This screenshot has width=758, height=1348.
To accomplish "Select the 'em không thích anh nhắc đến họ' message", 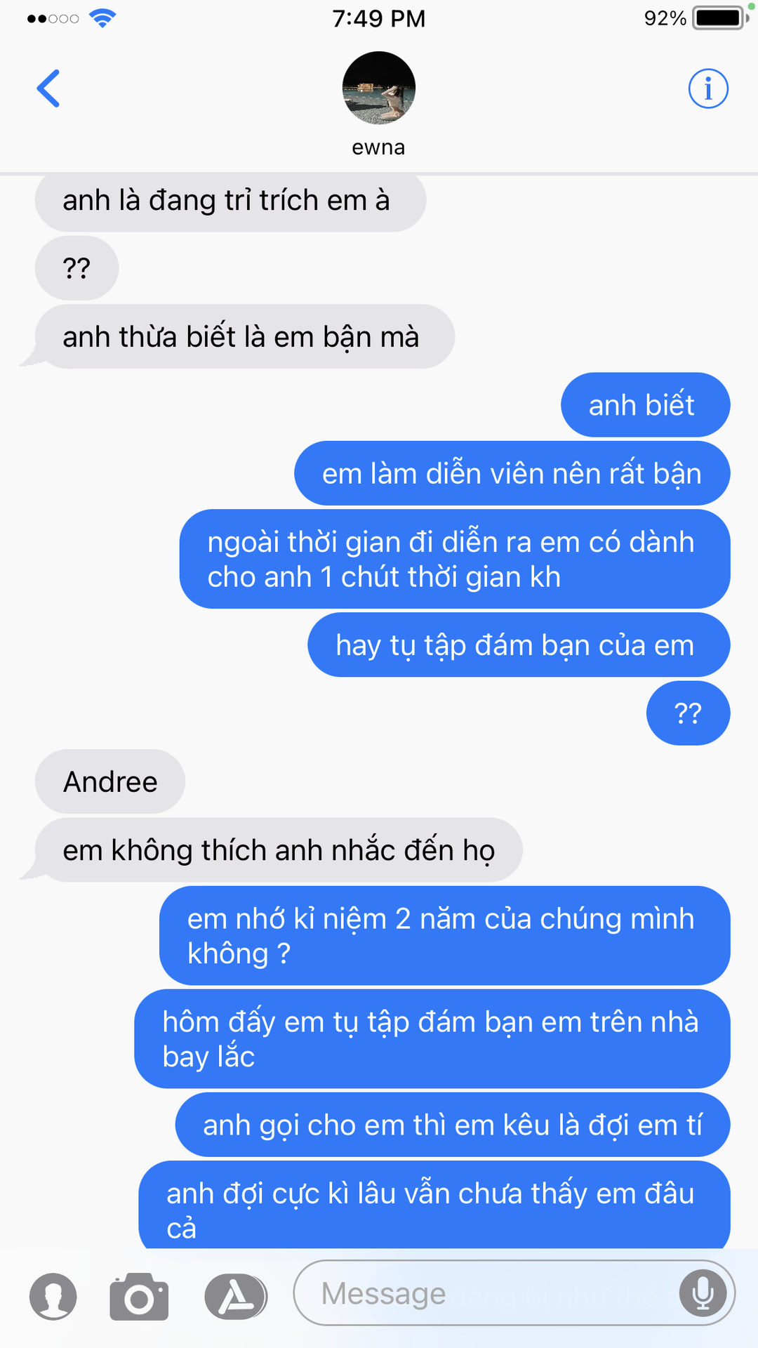I will (279, 850).
